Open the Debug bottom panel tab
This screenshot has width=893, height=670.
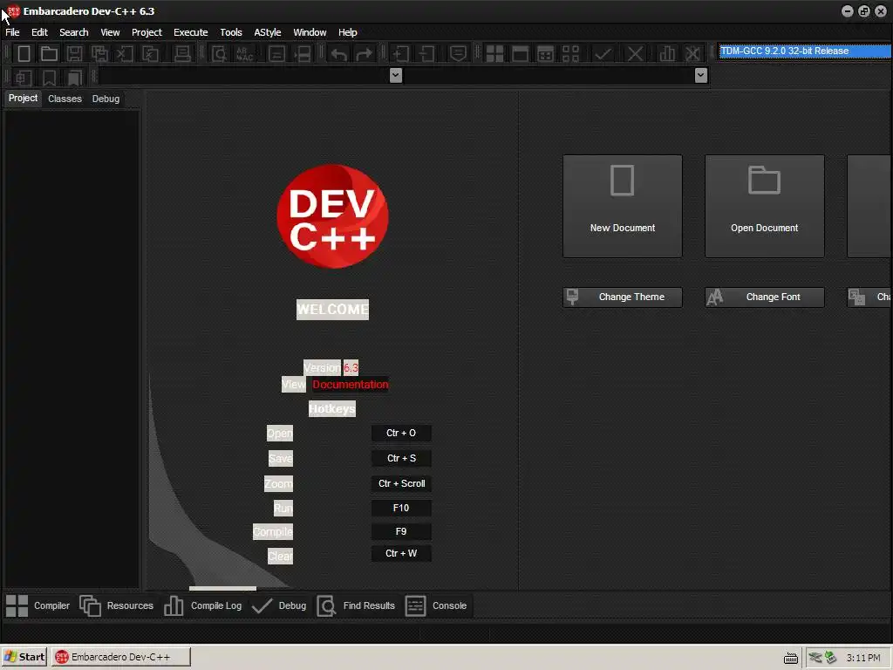(279, 605)
